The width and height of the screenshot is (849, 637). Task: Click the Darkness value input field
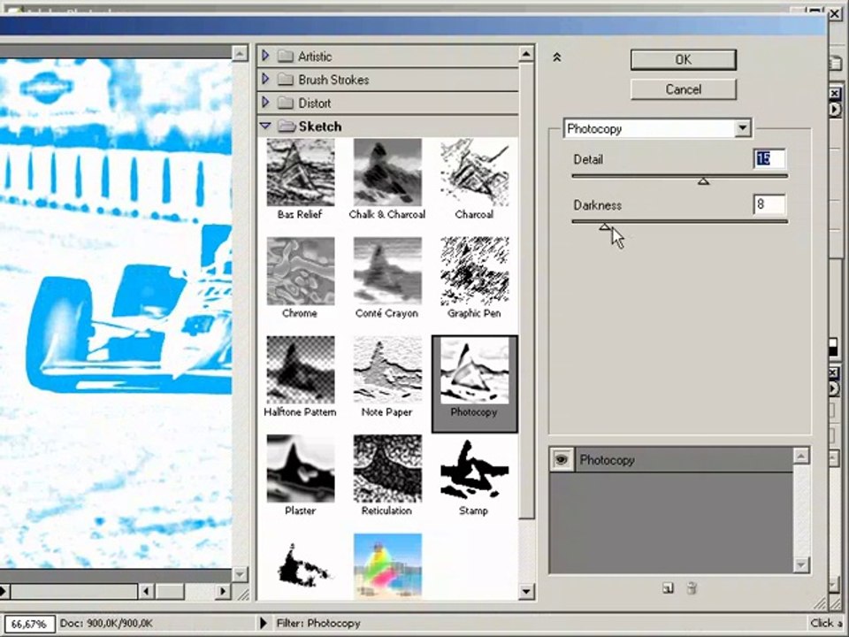pyautogui.click(x=769, y=204)
